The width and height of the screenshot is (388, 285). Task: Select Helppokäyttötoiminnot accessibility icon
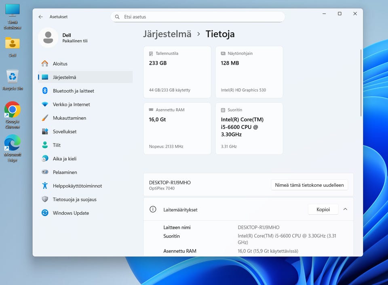tap(45, 186)
